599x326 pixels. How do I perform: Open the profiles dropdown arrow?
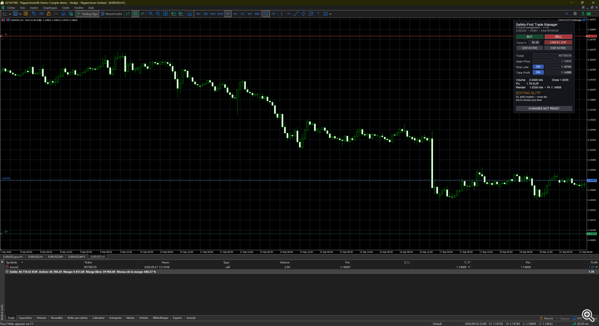pos(20,14)
